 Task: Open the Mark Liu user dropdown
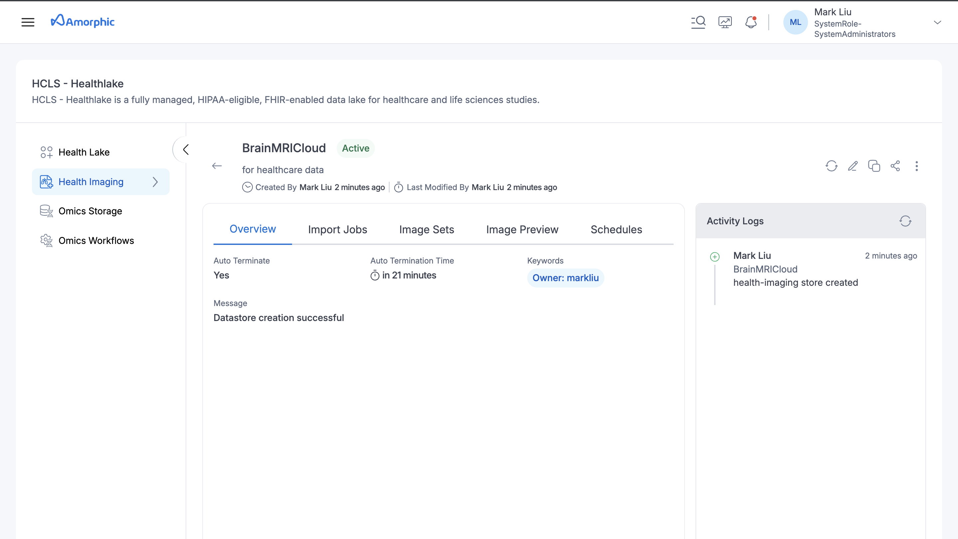(x=937, y=22)
